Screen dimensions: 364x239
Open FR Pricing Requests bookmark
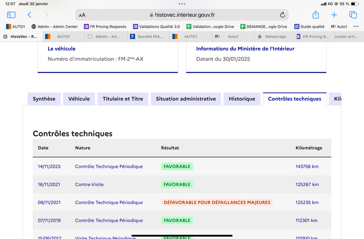click(105, 26)
